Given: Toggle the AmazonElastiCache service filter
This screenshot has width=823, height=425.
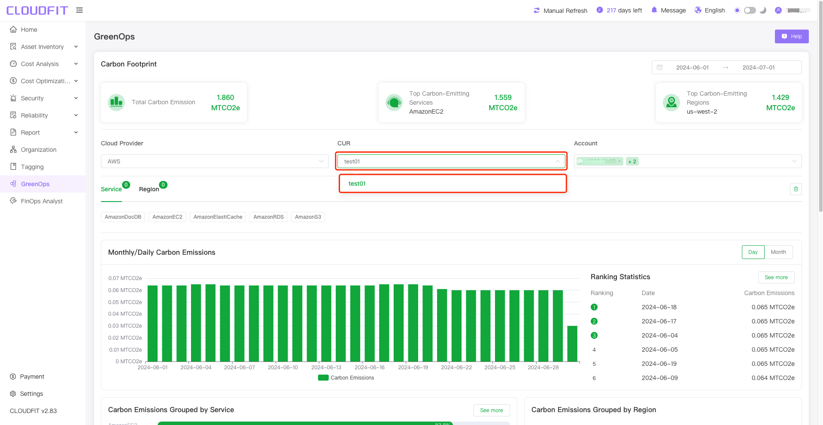Looking at the screenshot, I should pos(218,217).
